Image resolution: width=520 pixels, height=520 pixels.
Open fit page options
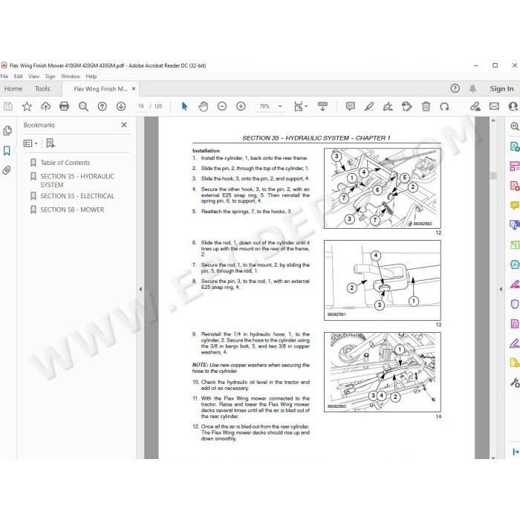pyautogui.click(x=300, y=106)
